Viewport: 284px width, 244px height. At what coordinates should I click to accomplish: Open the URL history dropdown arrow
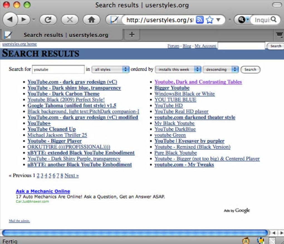pyautogui.click(x=218, y=19)
